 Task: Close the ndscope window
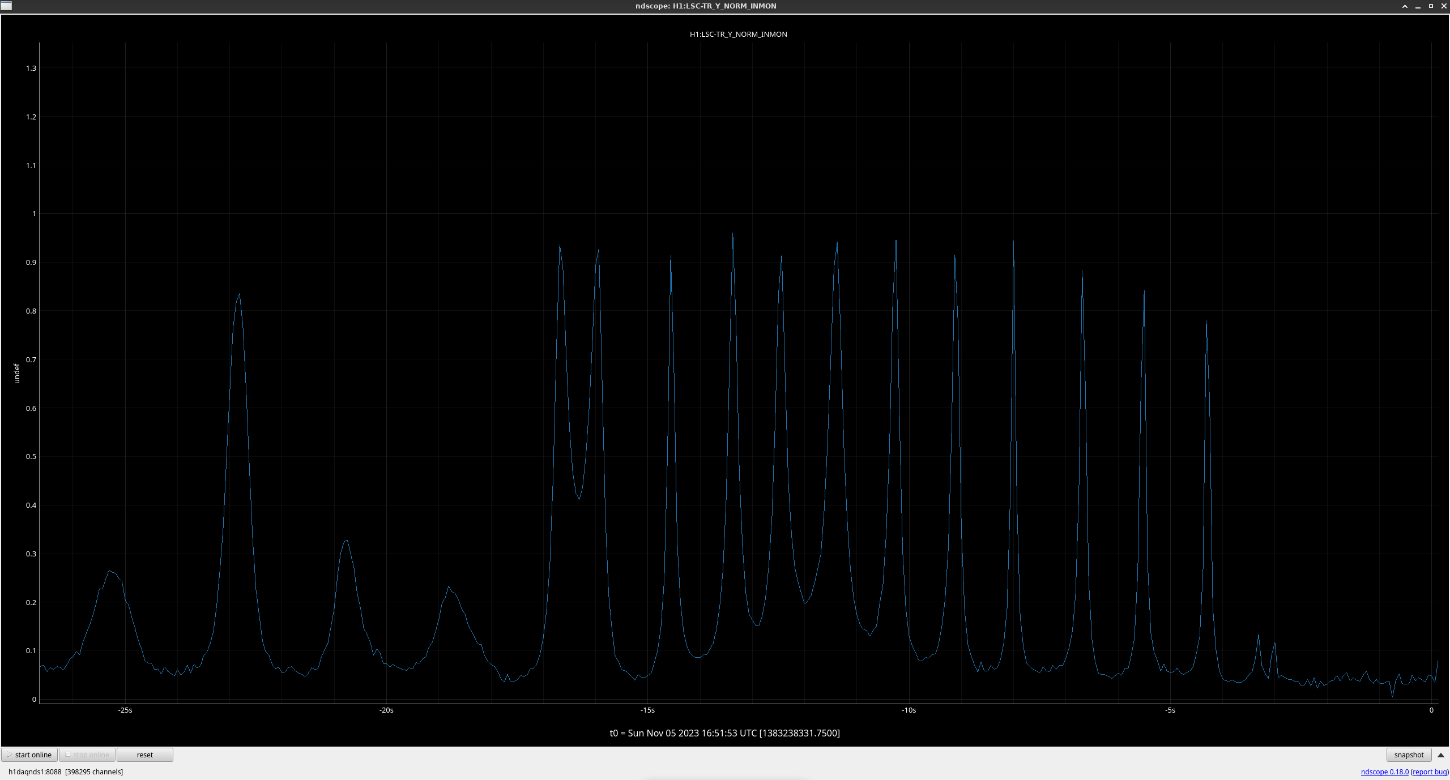pos(1444,6)
